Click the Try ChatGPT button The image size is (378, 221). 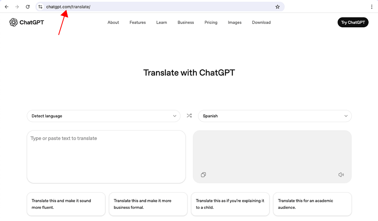pyautogui.click(x=353, y=23)
